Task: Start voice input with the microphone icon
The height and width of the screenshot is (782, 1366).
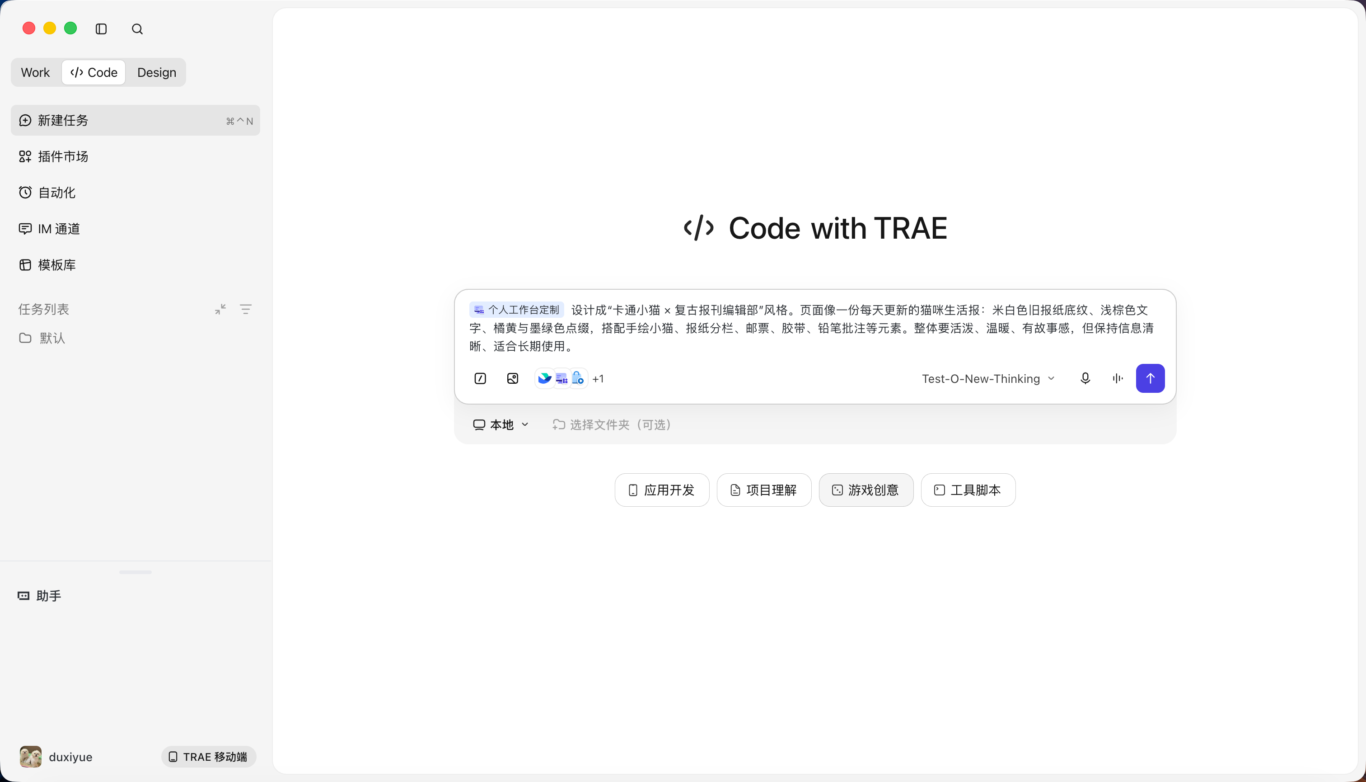Action: (1085, 379)
